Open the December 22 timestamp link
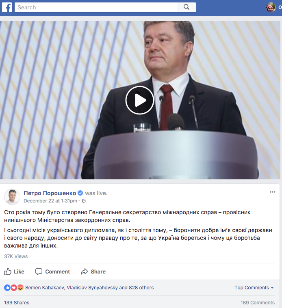Screen dimensions: 282x308 50,201
